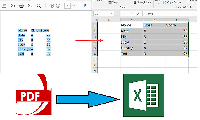Click the Save icon in PDF viewer
This screenshot has width=200, height=120.
(4, 6)
